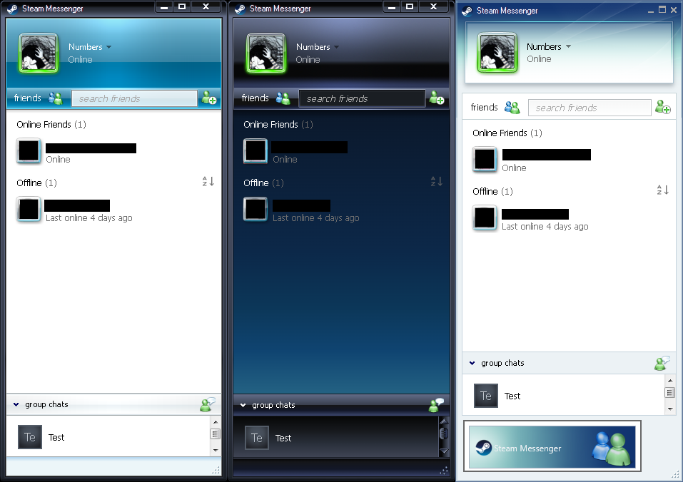
Task: Click the Steam logo in the middle window title bar
Action: [240, 9]
